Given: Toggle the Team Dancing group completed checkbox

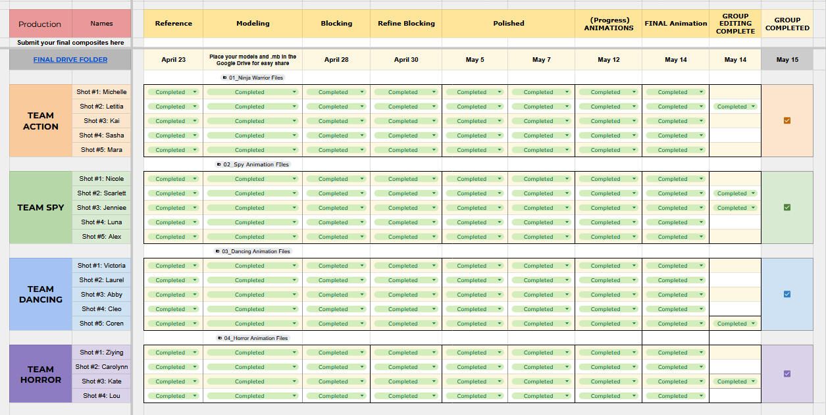Looking at the screenshot, I should point(787,294).
